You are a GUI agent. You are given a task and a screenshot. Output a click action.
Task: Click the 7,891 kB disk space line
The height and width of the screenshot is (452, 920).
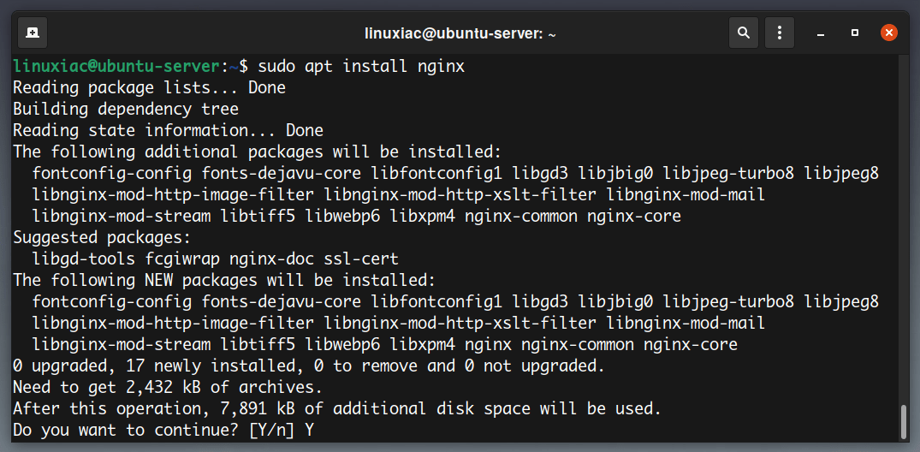click(337, 408)
